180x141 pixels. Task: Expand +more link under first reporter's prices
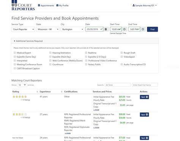point(96,110)
